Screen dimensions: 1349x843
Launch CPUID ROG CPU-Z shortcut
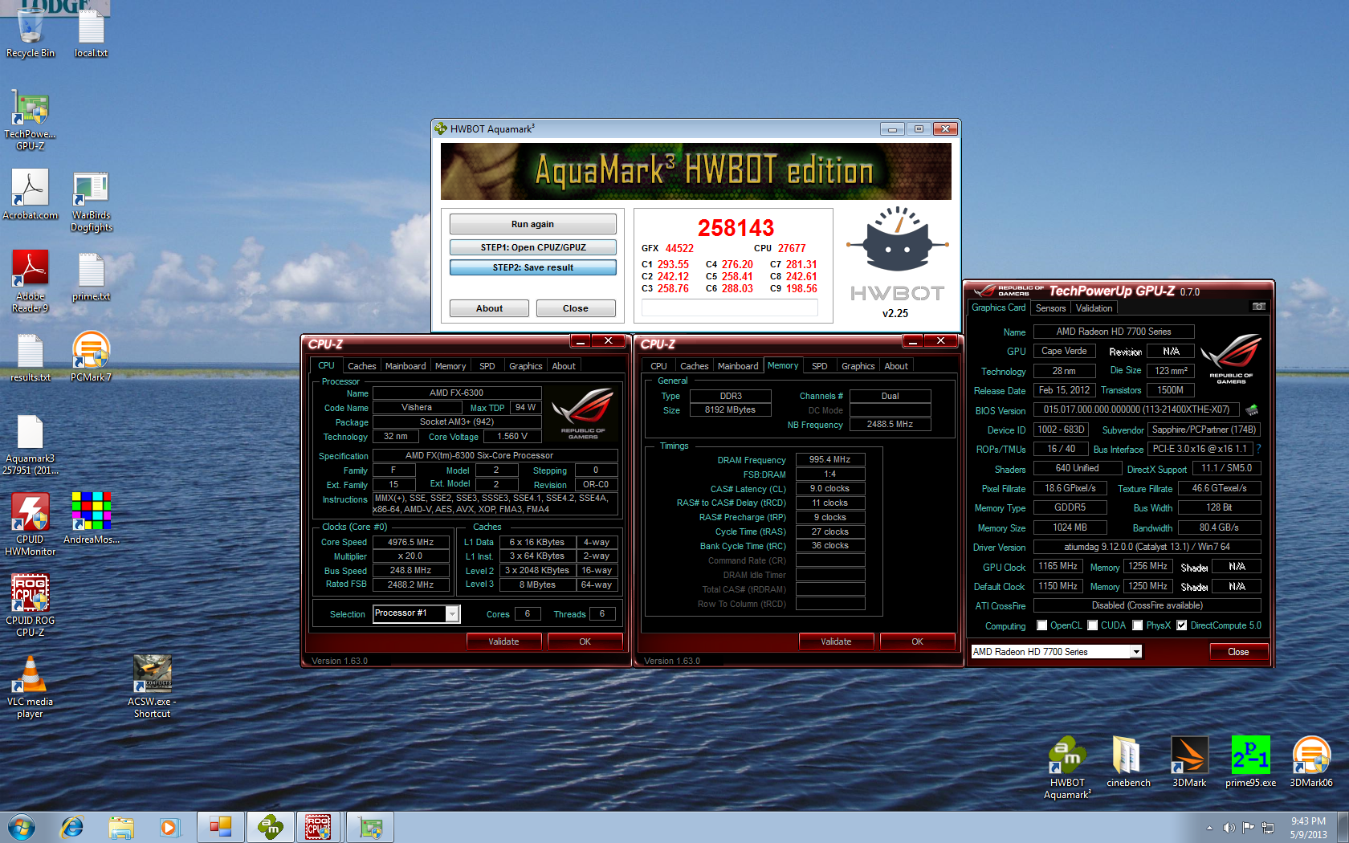tap(31, 605)
